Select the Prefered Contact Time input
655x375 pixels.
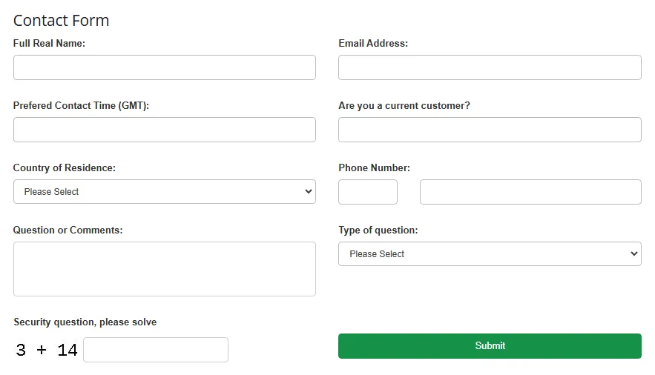click(x=164, y=130)
